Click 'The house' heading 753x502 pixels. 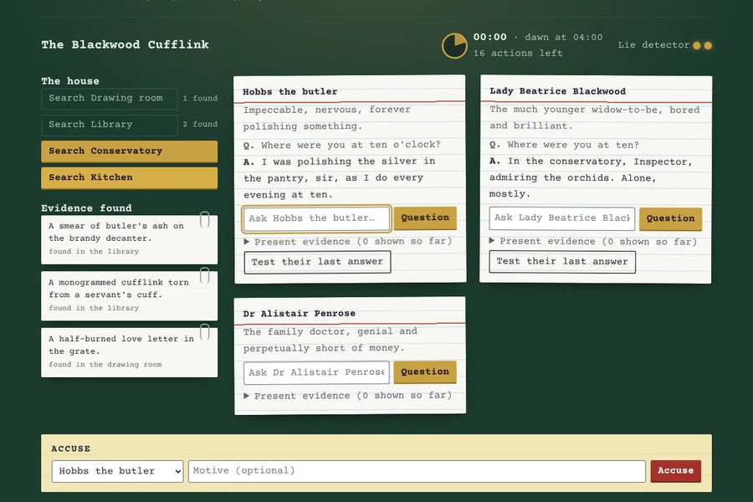pos(70,81)
